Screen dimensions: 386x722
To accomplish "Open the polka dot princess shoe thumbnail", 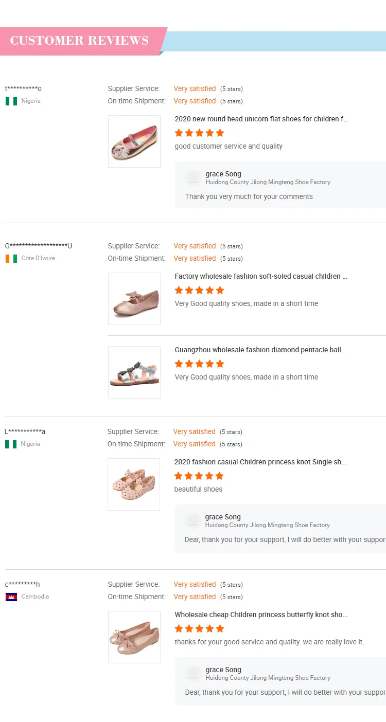I will (134, 484).
